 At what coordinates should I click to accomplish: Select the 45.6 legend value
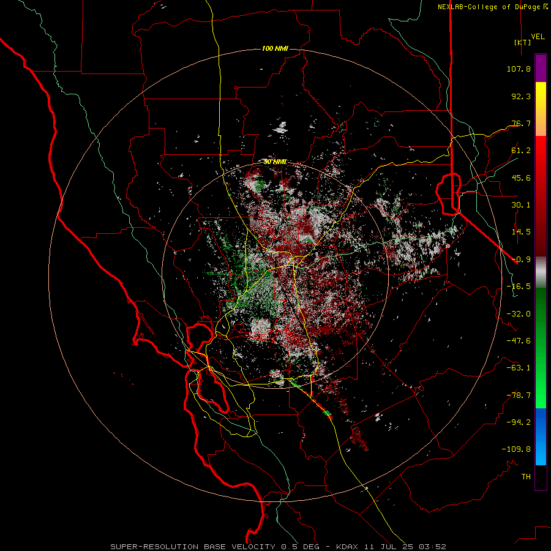[521, 178]
